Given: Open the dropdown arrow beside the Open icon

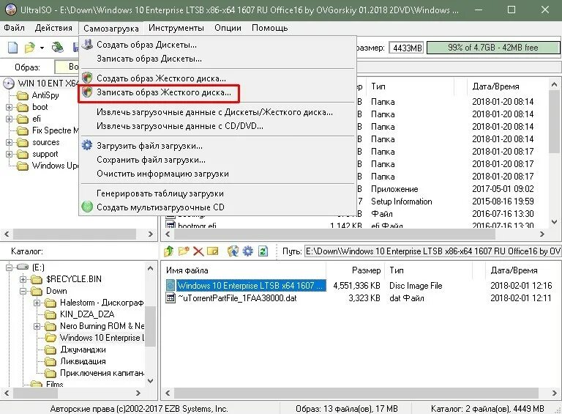Looking at the screenshot, I should click(x=42, y=48).
